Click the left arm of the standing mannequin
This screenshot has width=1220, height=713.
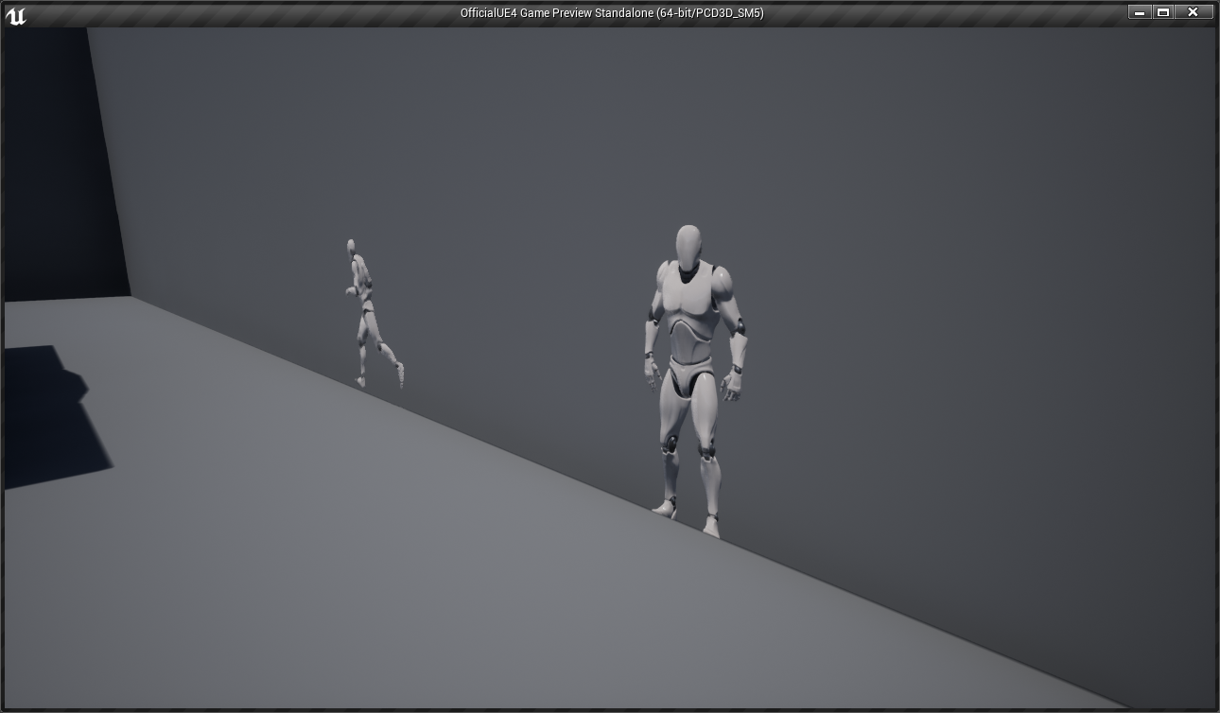[736, 340]
